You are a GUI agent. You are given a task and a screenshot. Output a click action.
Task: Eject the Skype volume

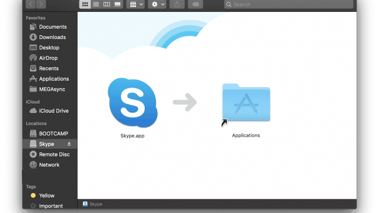69,144
